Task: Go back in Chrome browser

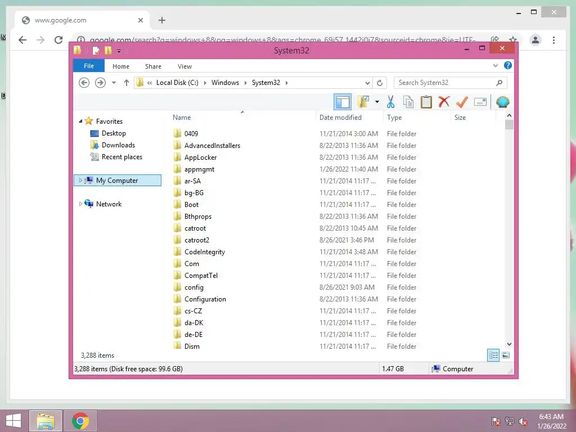Action: [22, 40]
